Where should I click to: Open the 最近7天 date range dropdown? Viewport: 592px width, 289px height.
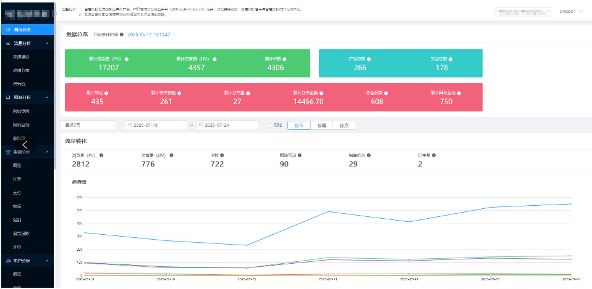(90, 125)
